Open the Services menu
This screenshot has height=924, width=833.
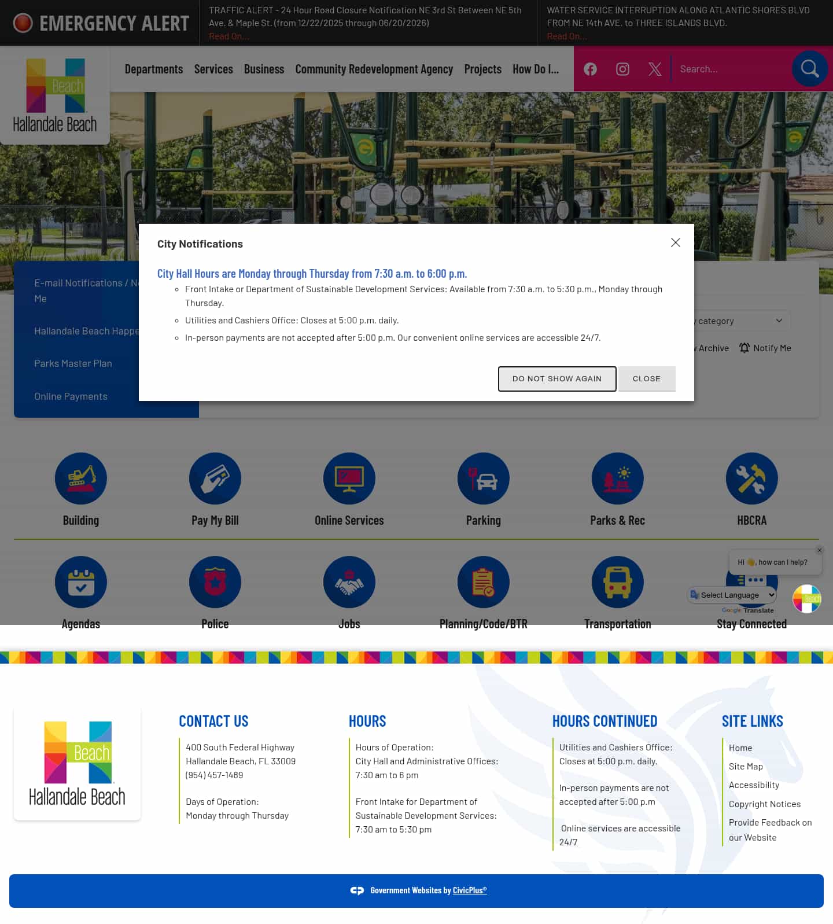(x=213, y=69)
